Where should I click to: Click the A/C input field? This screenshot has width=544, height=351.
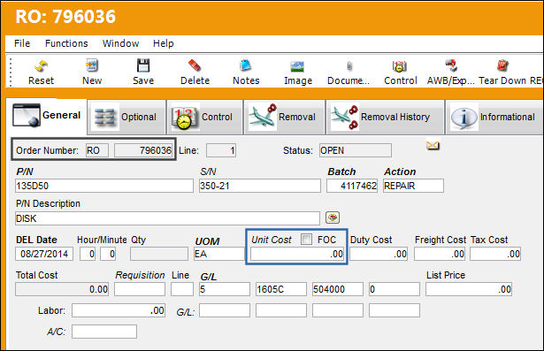click(104, 332)
